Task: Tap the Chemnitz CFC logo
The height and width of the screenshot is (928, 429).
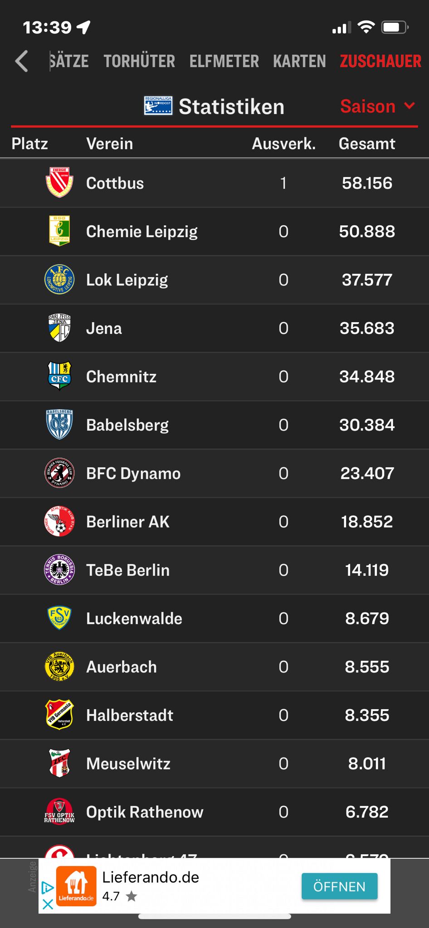Action: pos(59,376)
